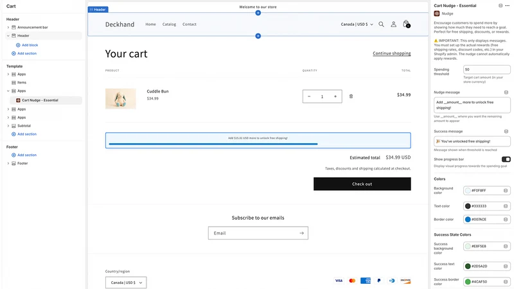Click Add section under Header group
This screenshot has height=289, width=514.
24,53
